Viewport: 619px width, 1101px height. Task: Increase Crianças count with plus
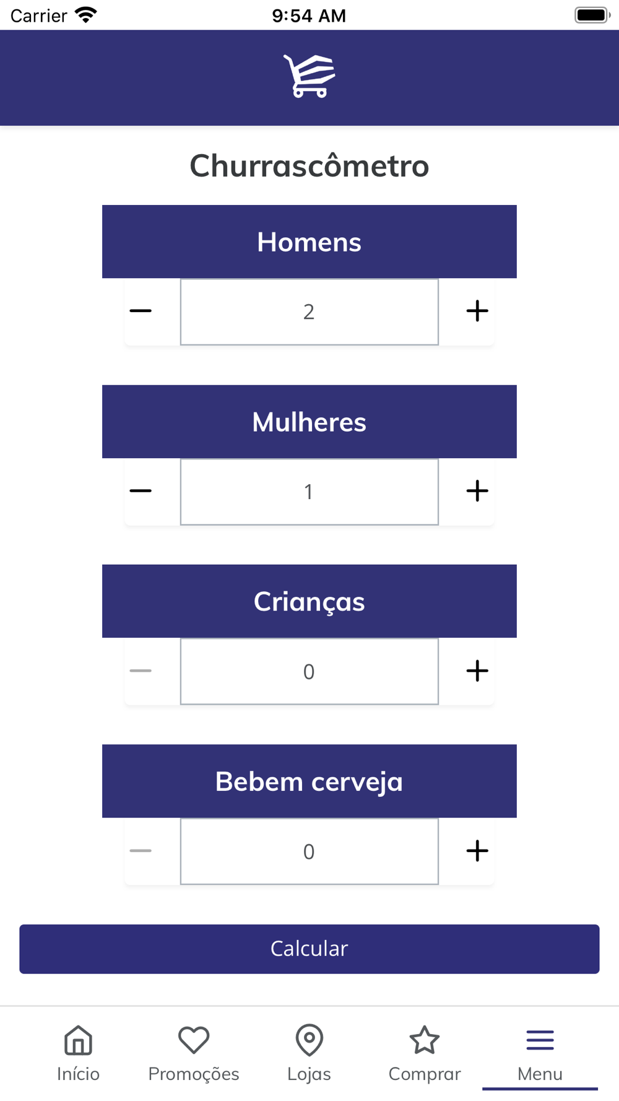[x=477, y=671]
